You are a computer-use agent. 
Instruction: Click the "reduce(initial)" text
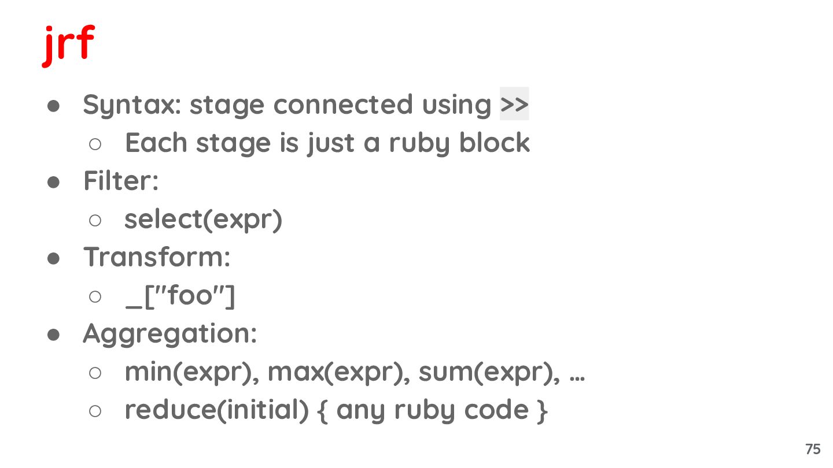coord(216,410)
